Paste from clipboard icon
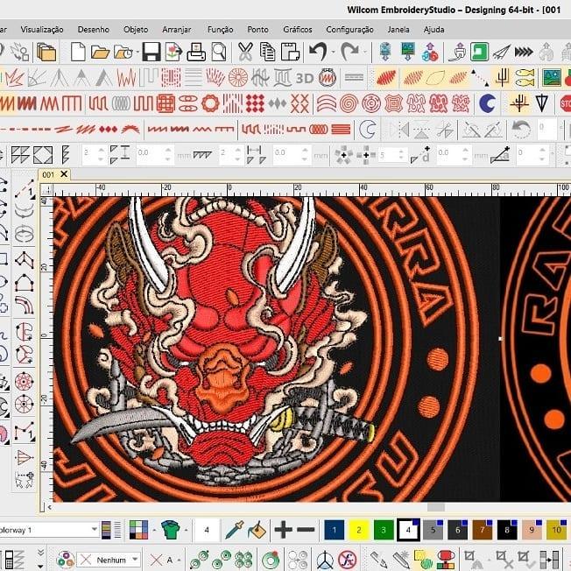Image resolution: width=571 pixels, height=571 pixels. coord(290,52)
